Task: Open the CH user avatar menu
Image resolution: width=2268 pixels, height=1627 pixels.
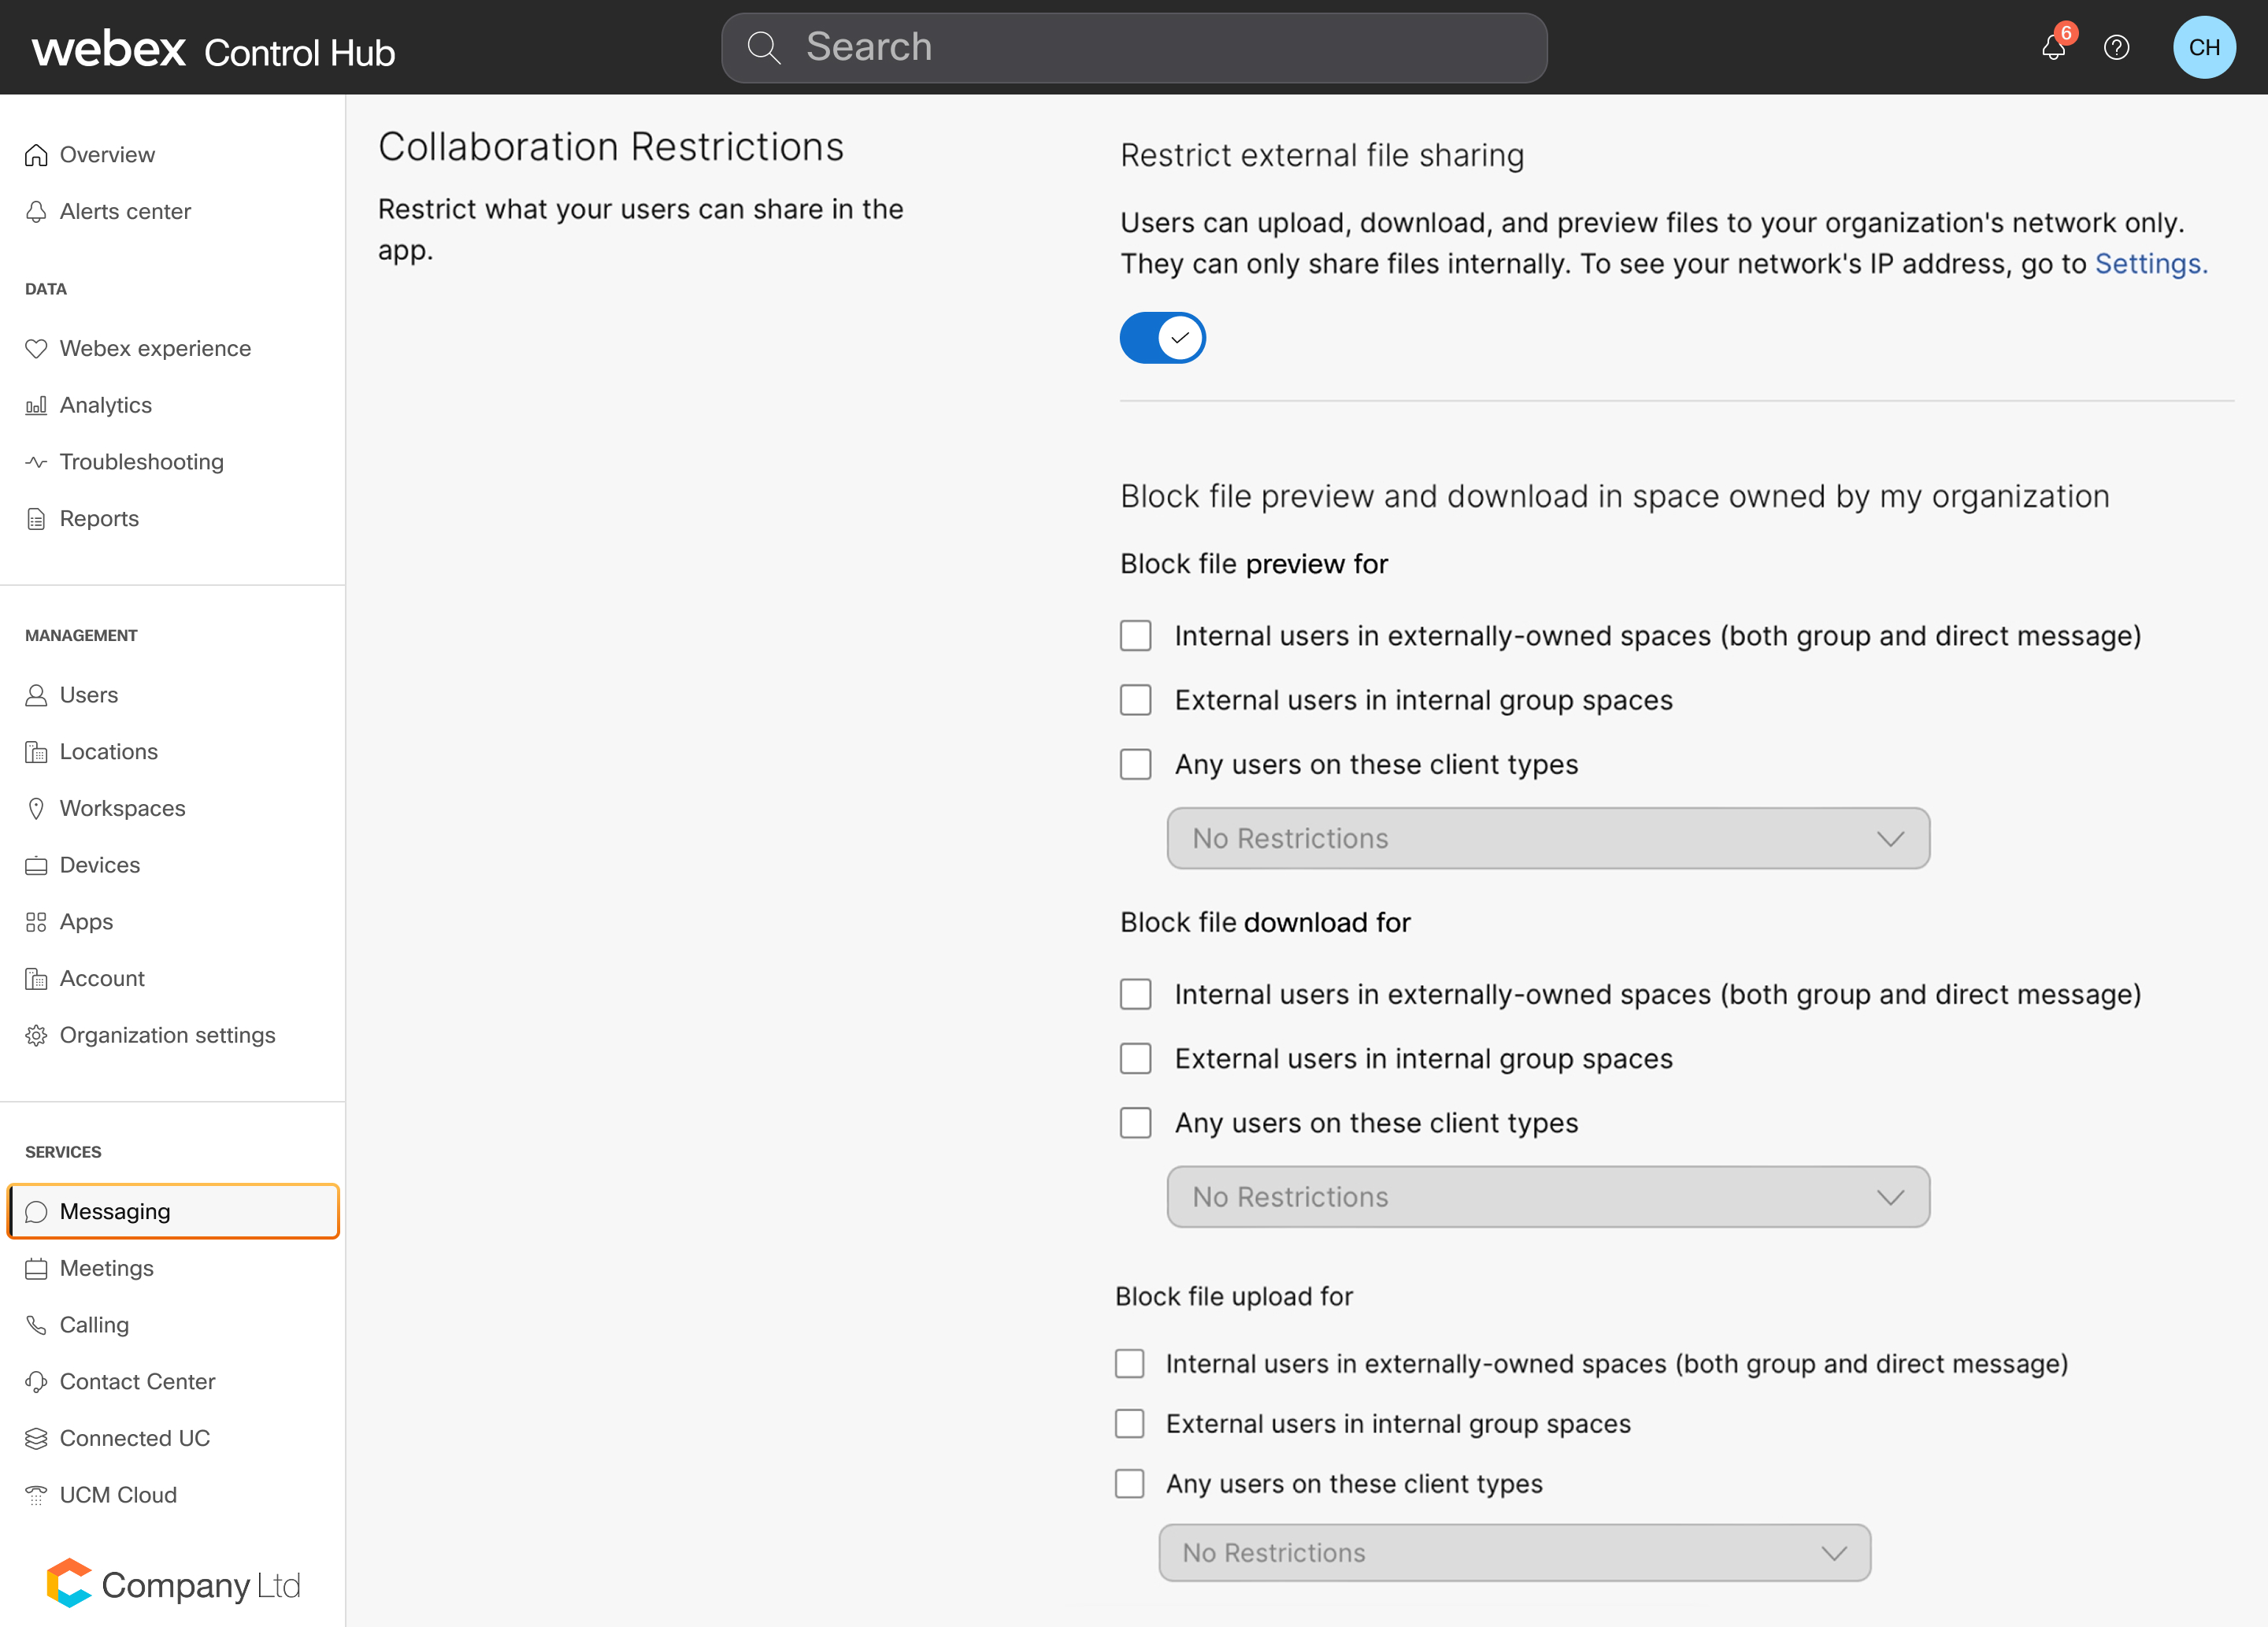Action: coord(2204,47)
